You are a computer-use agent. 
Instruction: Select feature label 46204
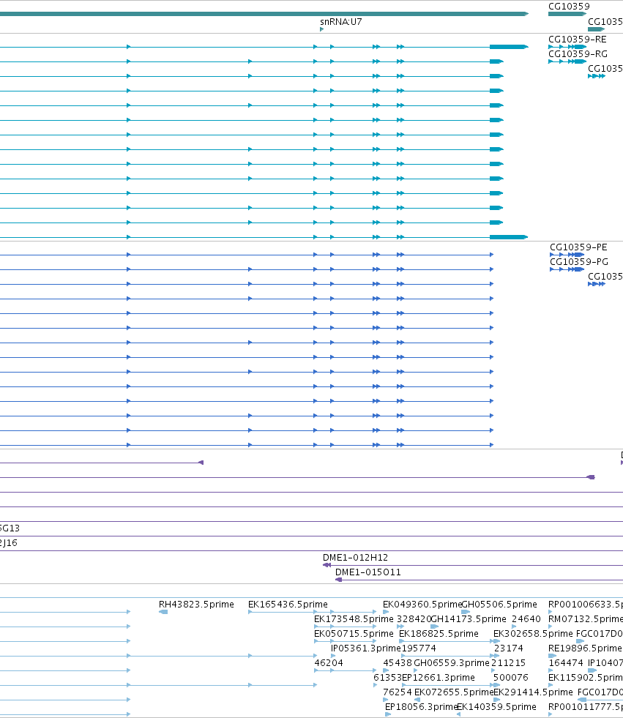pyautogui.click(x=329, y=663)
